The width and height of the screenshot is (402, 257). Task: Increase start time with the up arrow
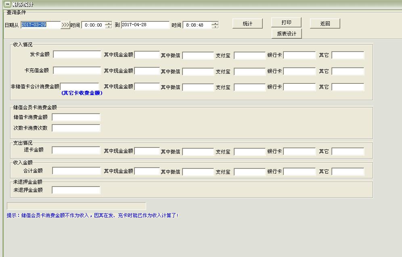(108, 23)
